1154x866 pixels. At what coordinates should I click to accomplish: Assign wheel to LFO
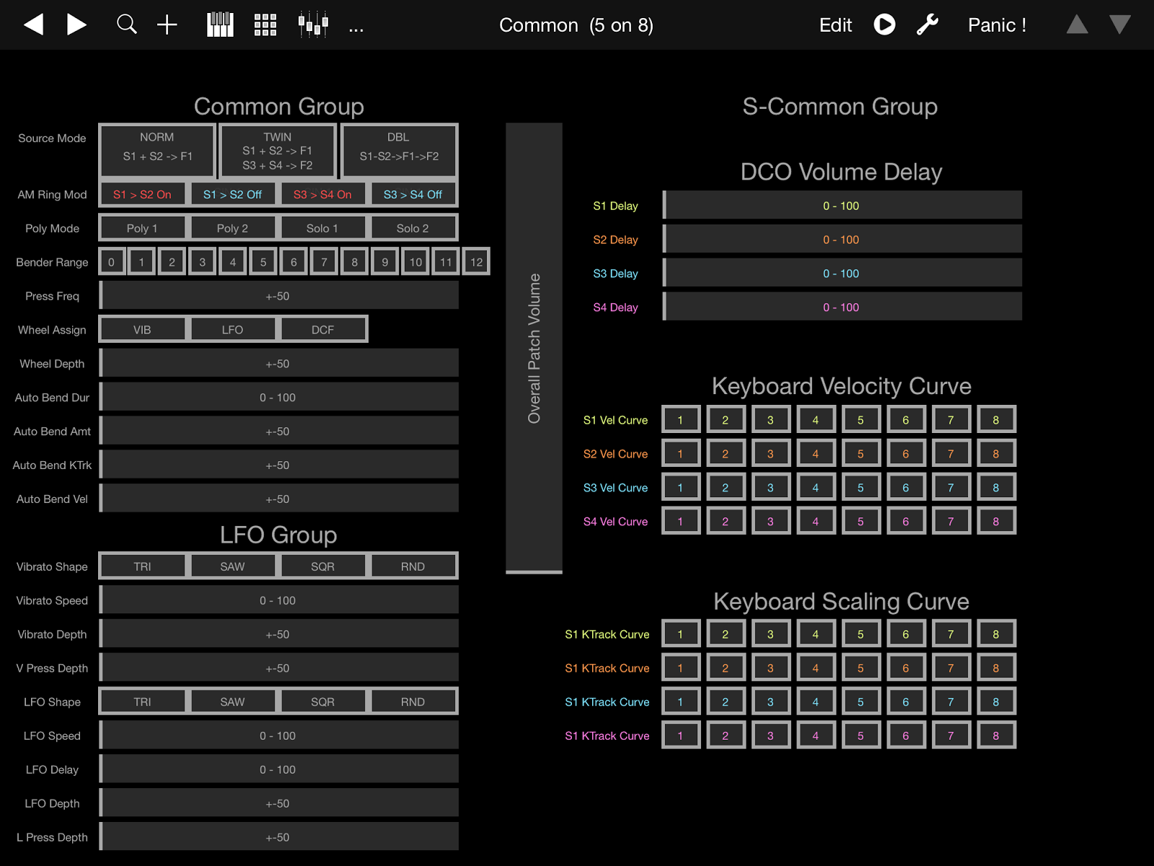coord(232,330)
